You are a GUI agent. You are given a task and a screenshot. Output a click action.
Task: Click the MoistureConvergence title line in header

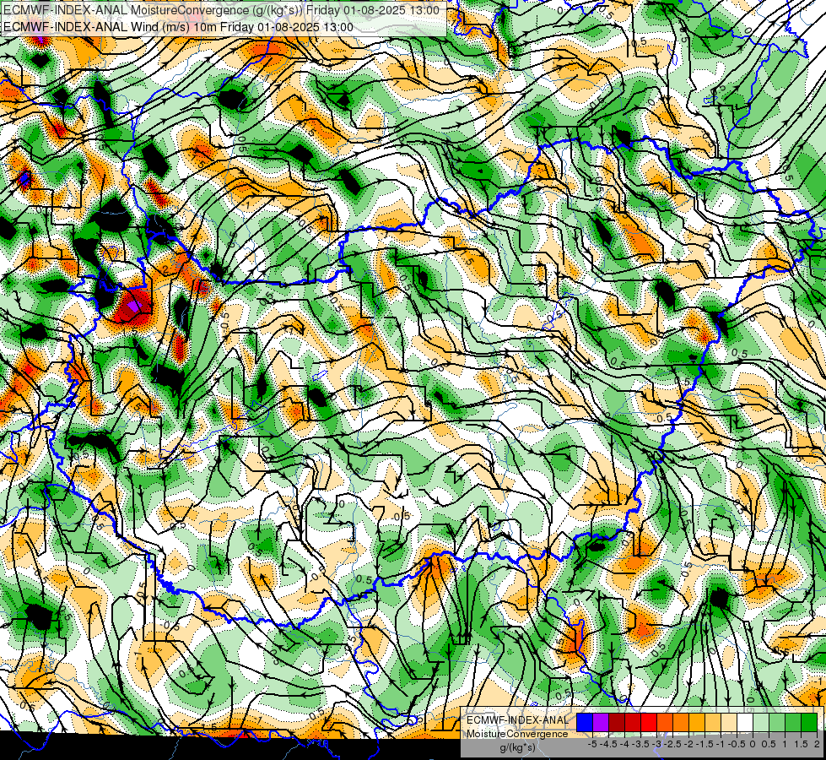[221, 10]
